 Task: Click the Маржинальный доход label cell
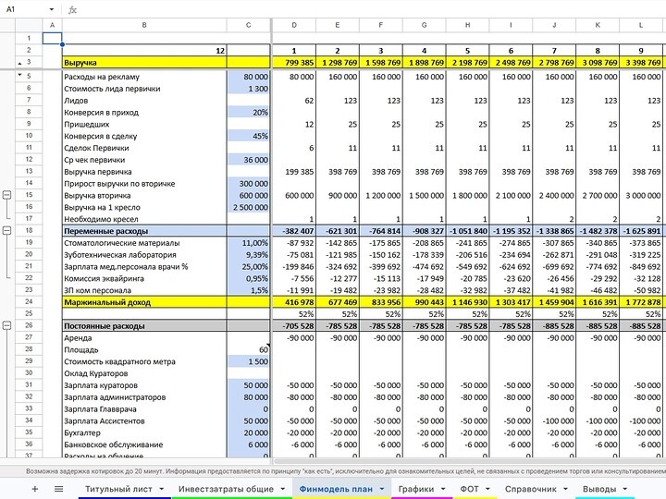click(x=144, y=302)
